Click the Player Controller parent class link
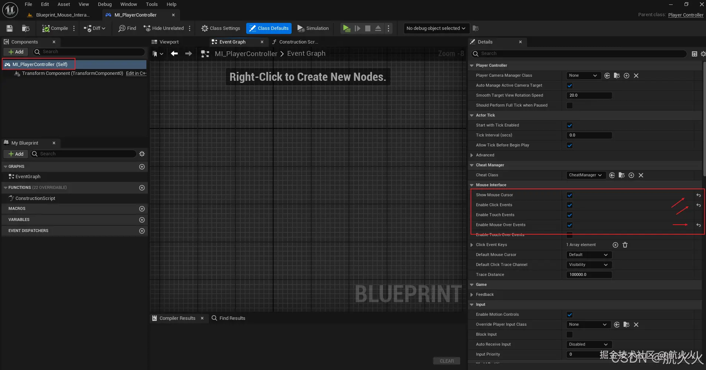 click(686, 15)
